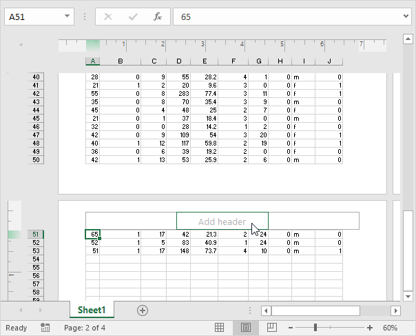Click the vertical scrollbar thumb
The width and height of the screenshot is (416, 336).
(x=408, y=250)
